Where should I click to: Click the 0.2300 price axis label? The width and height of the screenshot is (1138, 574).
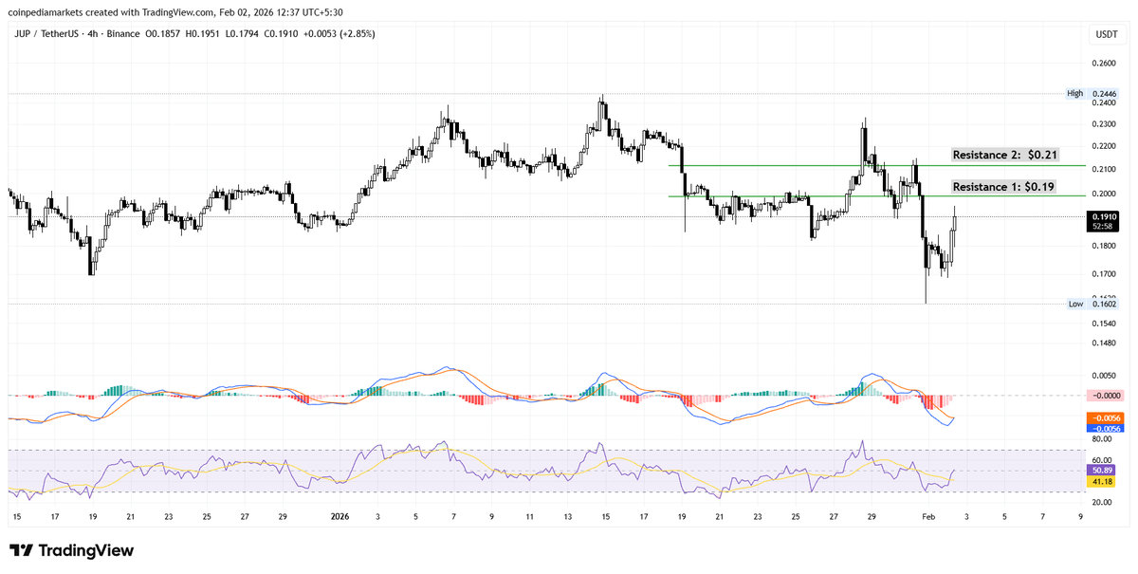click(1106, 124)
